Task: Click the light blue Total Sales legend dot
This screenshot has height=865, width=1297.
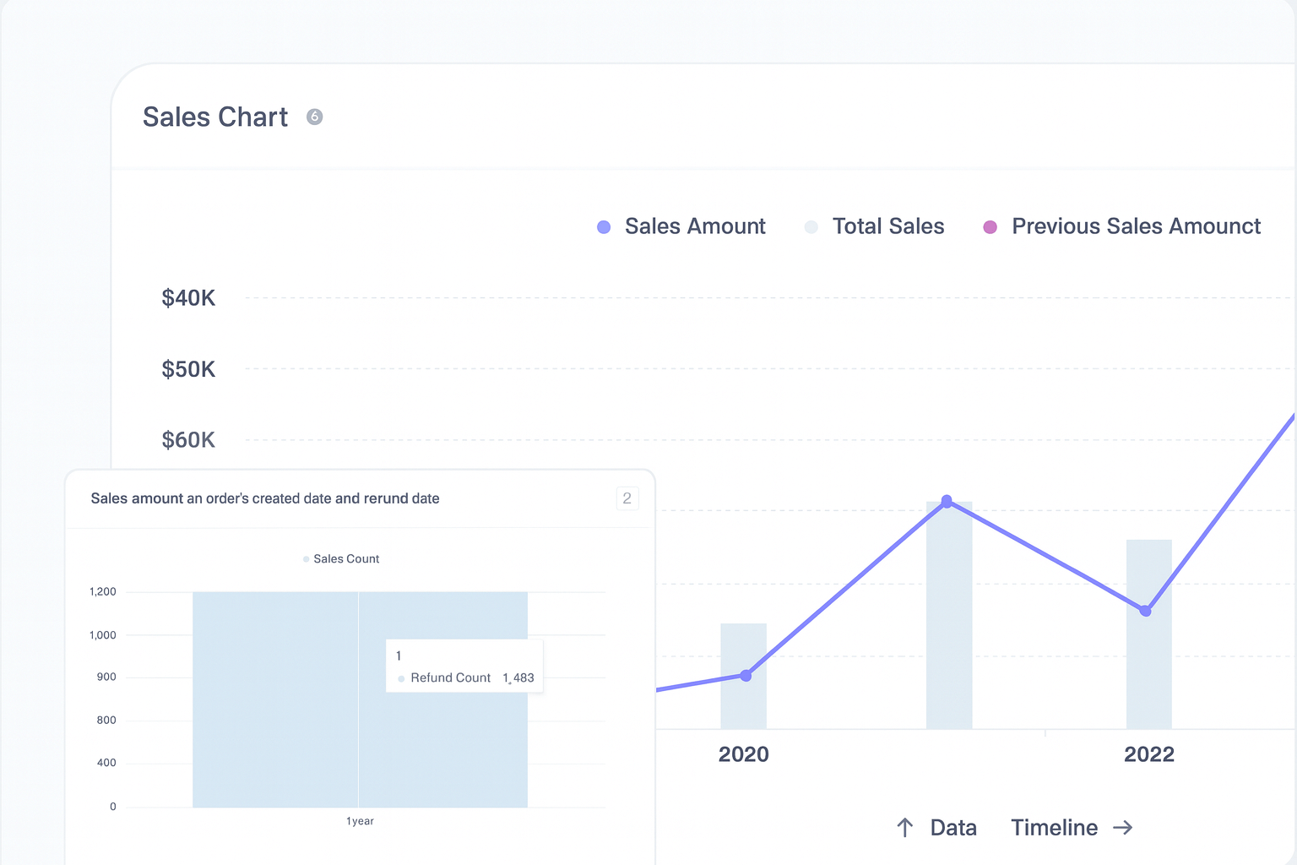Action: pos(811,226)
